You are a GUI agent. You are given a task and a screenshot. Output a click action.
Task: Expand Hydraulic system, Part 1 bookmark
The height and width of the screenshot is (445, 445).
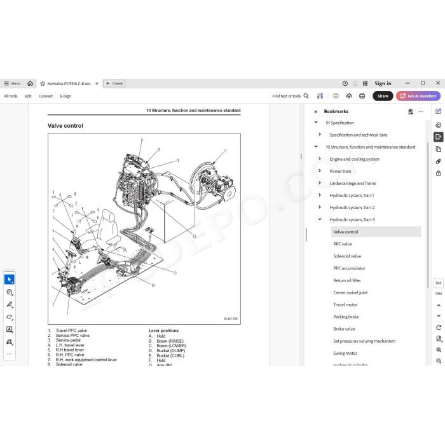point(320,195)
